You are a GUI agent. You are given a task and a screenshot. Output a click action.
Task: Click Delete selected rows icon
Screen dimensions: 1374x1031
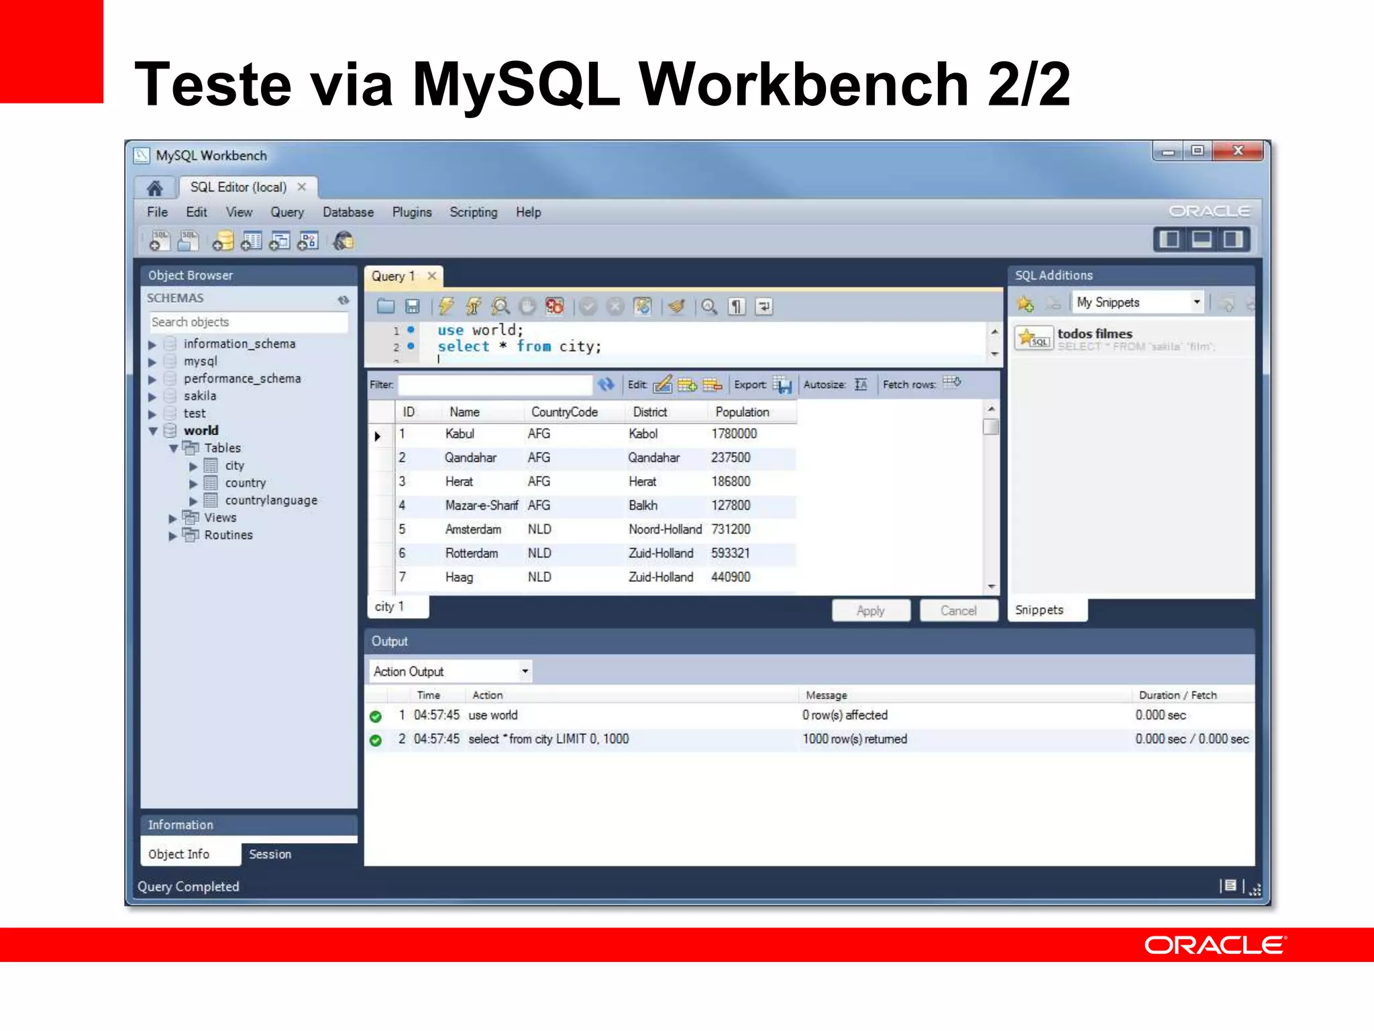[x=712, y=384]
